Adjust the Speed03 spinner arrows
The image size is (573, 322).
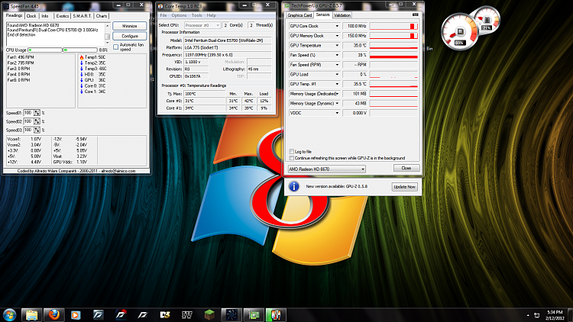click(x=37, y=130)
